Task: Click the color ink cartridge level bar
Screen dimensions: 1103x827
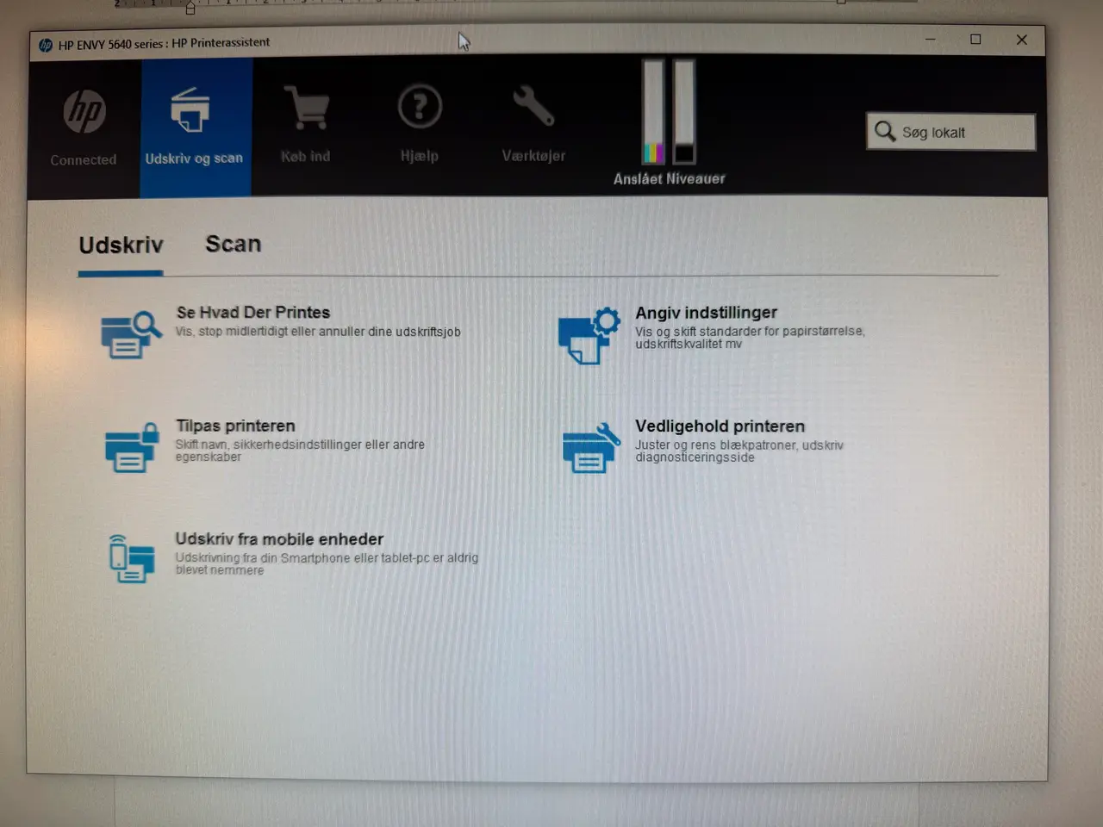Action: coord(653,111)
